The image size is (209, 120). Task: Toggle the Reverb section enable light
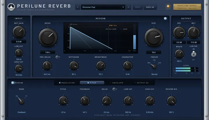pos(165,19)
